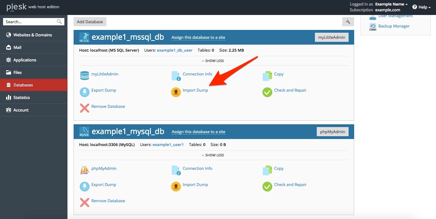Collapse example1_mssql_db with Show Less

pos(213,61)
